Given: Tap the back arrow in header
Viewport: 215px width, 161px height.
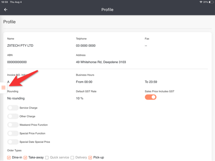Looking at the screenshot, I should (6, 10).
